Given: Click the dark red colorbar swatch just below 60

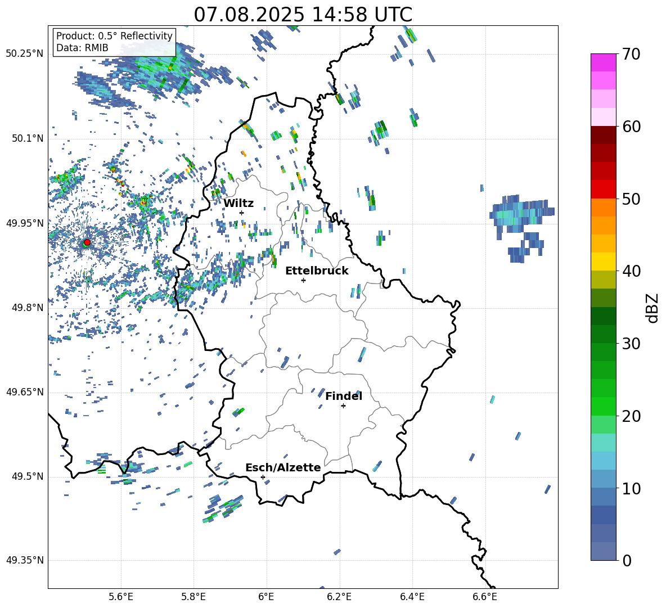Looking at the screenshot, I should [603, 135].
